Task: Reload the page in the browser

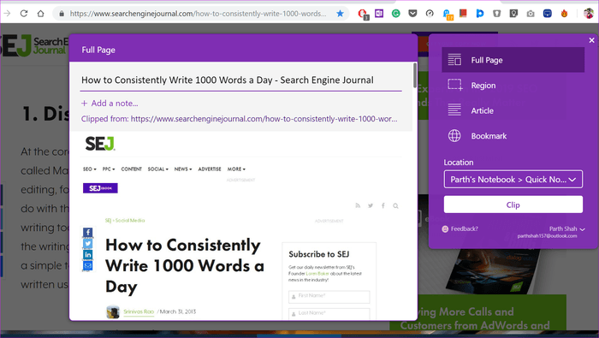Action: coord(24,14)
